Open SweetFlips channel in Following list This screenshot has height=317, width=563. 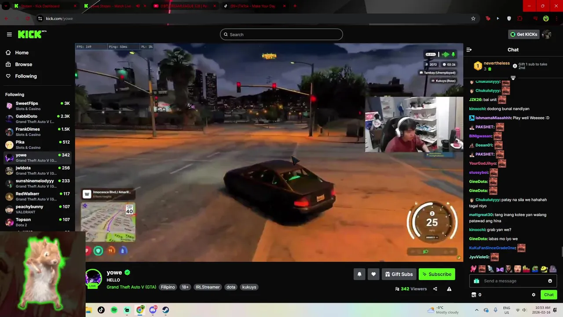click(37, 106)
